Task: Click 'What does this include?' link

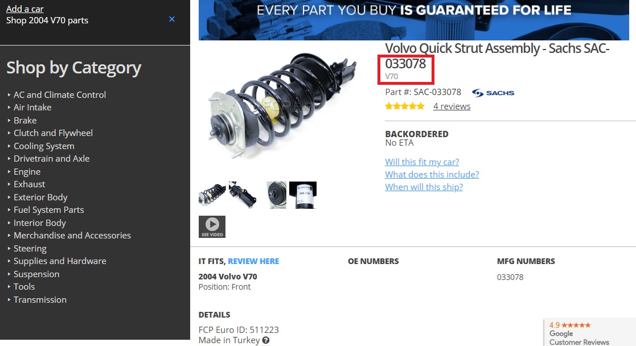Action: [x=432, y=174]
